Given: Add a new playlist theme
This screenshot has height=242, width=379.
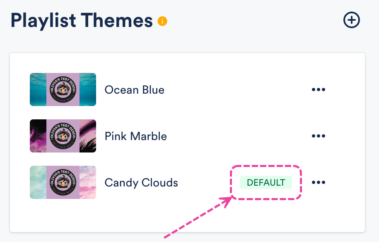Looking at the screenshot, I should coord(352,20).
